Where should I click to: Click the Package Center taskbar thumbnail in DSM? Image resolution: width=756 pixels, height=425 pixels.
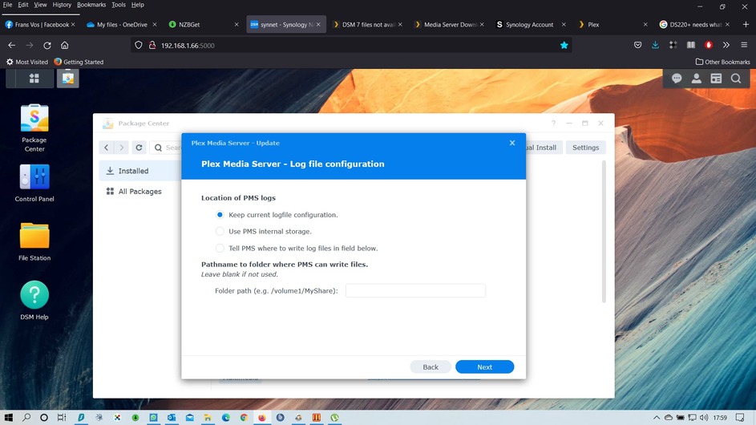[68, 78]
